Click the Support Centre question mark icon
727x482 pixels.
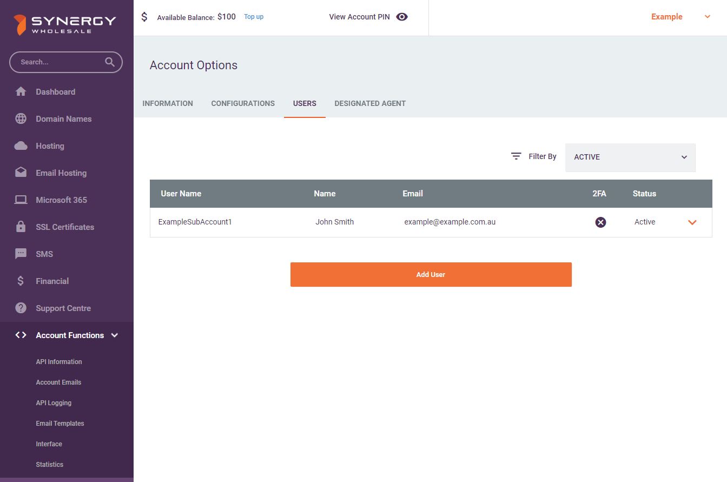(x=21, y=308)
